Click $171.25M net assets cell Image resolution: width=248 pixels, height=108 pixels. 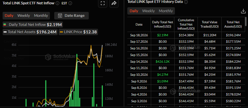233,48
